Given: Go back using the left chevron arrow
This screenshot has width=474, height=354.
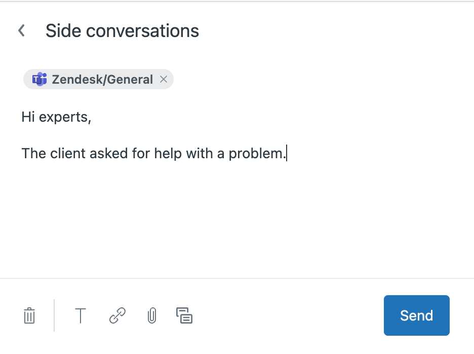Looking at the screenshot, I should [x=21, y=30].
